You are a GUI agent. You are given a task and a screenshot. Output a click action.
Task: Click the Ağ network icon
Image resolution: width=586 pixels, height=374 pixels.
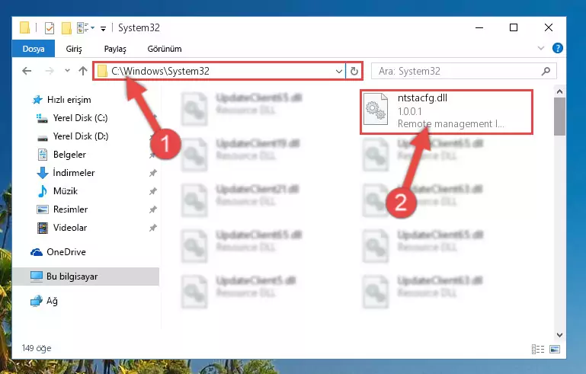[37, 301]
